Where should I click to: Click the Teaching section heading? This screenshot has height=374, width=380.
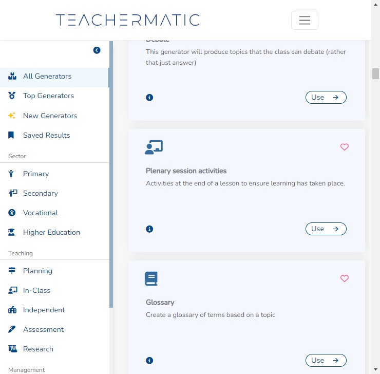coord(21,253)
